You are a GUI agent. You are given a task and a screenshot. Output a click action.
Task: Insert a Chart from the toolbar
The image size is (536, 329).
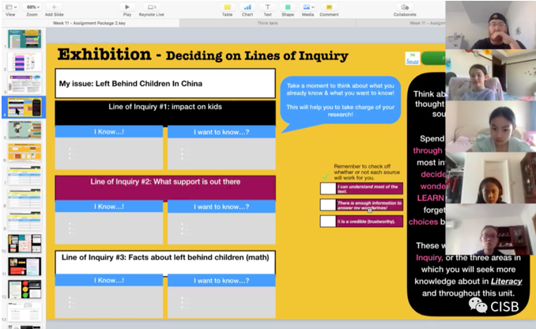247,7
